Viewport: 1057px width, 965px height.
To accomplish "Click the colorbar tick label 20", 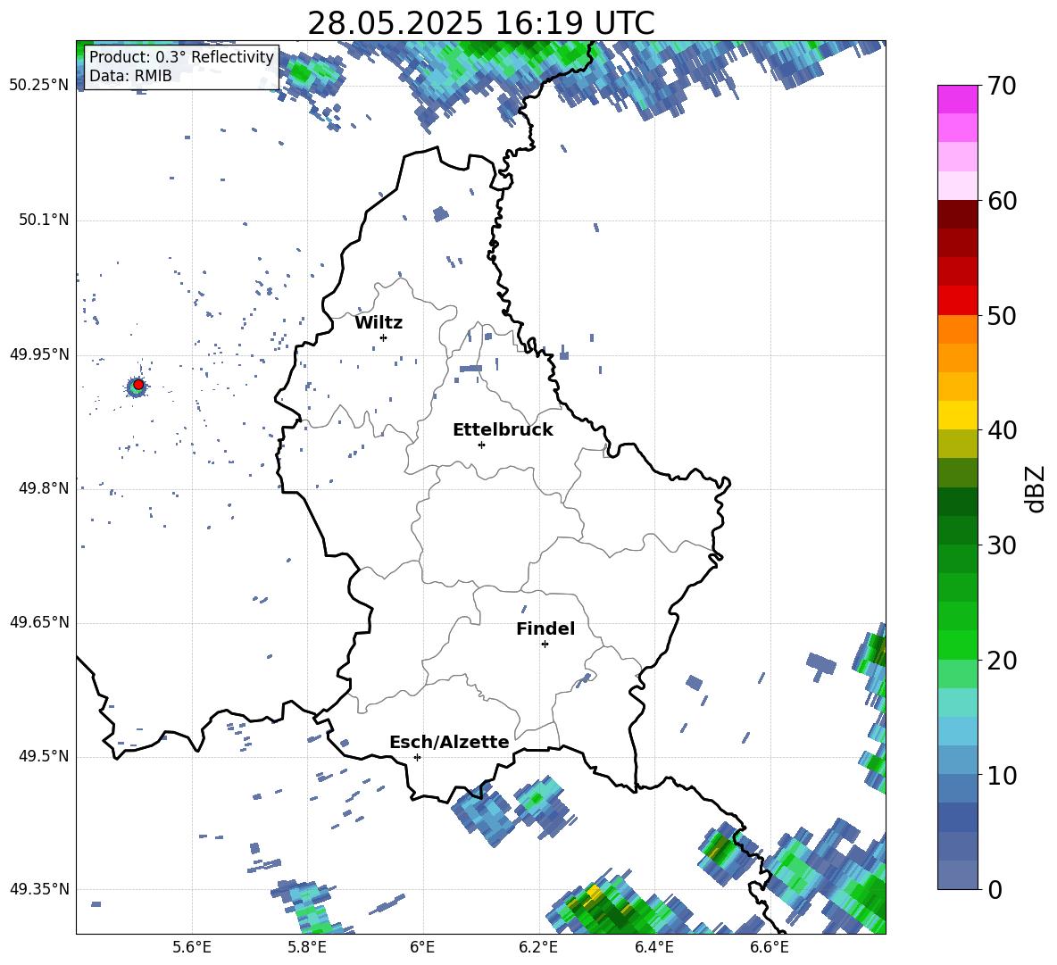I will [1002, 661].
